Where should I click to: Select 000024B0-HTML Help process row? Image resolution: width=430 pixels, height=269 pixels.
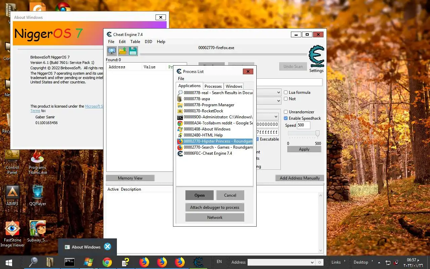point(214,135)
